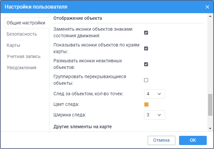
Task: Disable Размывать иконки неактивных объектов checkbox
Action: [x=146, y=64]
